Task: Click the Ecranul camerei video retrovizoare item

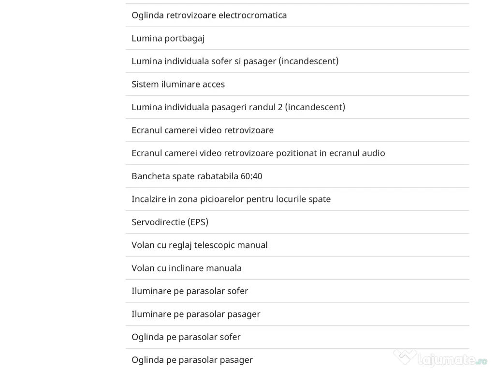Action: tap(203, 130)
